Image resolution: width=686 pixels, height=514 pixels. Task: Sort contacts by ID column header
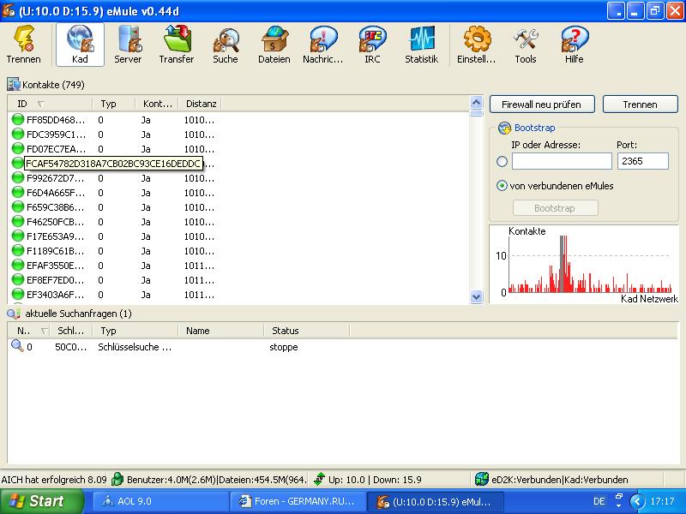coord(50,104)
